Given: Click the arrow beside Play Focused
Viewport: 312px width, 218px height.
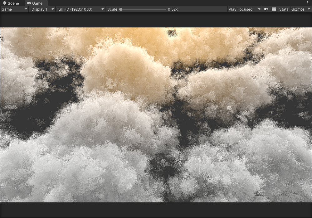Looking at the screenshot, I should [259, 9].
